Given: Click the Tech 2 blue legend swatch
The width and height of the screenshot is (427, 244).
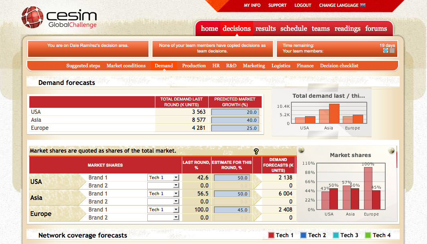Looking at the screenshot, I should [303, 235].
